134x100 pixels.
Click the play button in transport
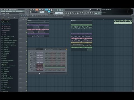click(33, 12)
